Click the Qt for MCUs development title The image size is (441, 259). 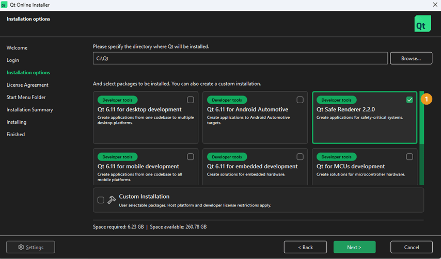(x=351, y=166)
